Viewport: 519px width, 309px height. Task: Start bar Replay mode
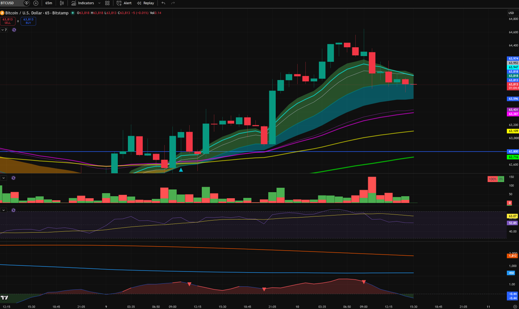145,3
